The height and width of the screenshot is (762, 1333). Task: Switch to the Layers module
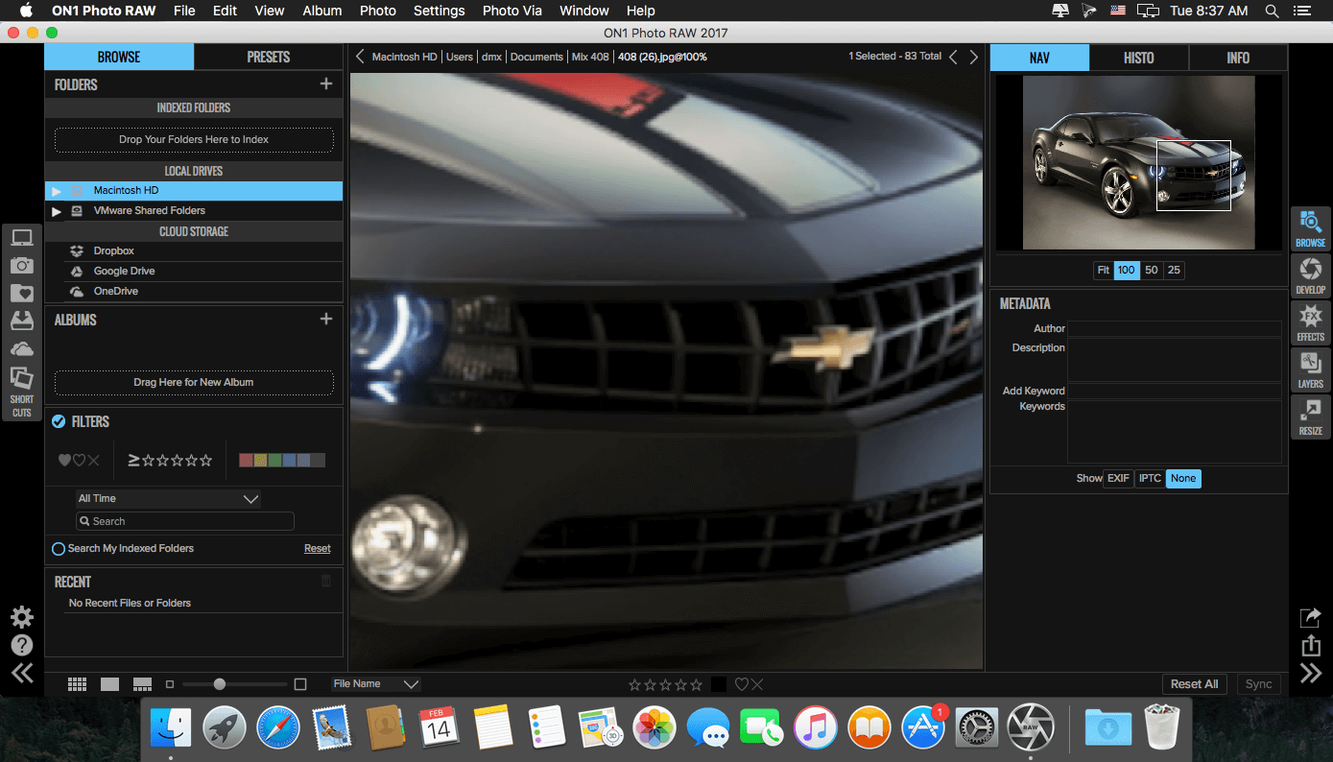tap(1310, 369)
